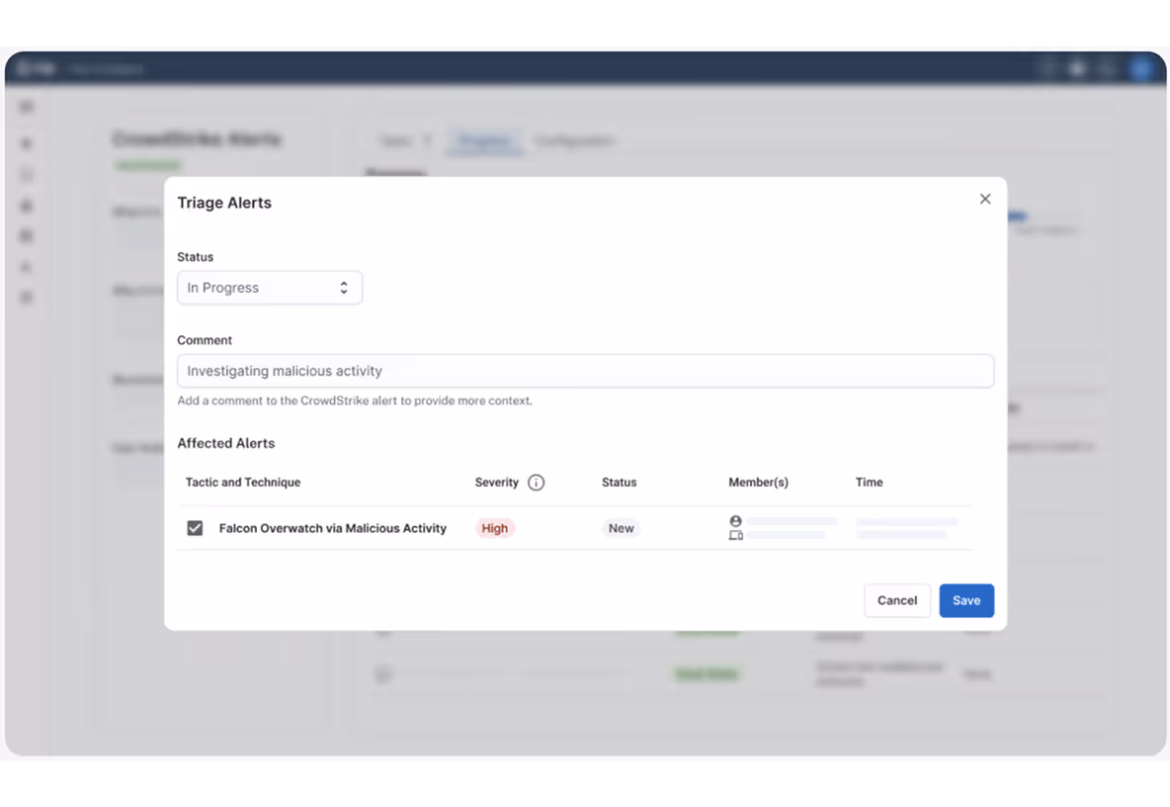This screenshot has height=807, width=1170.
Task: Cancel the Triage Alerts dialog
Action: coord(896,600)
